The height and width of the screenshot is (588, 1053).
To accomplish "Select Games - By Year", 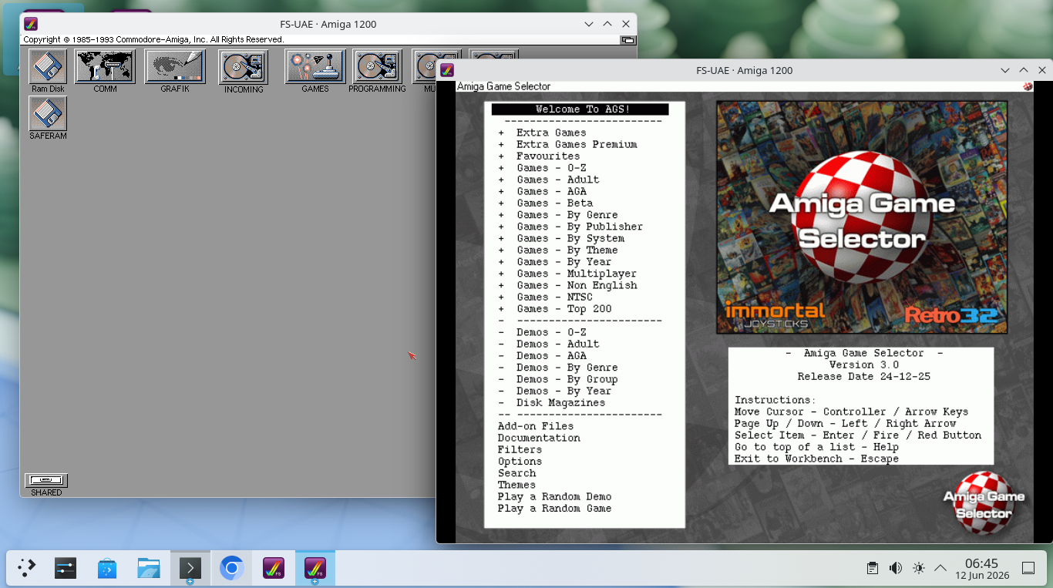I will [x=554, y=262].
